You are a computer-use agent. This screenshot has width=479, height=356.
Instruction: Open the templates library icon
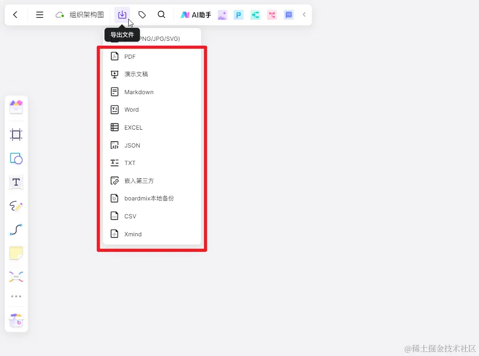(16, 107)
